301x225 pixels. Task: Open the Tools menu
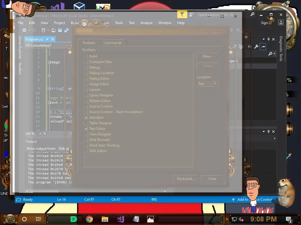pyautogui.click(x=119, y=23)
